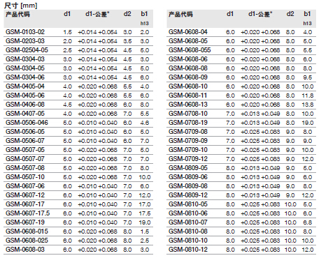Choose the GSM-0608-015 part code

(27, 232)
